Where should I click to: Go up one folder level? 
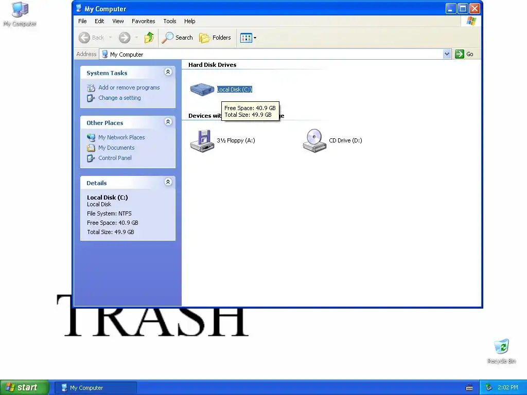(149, 38)
